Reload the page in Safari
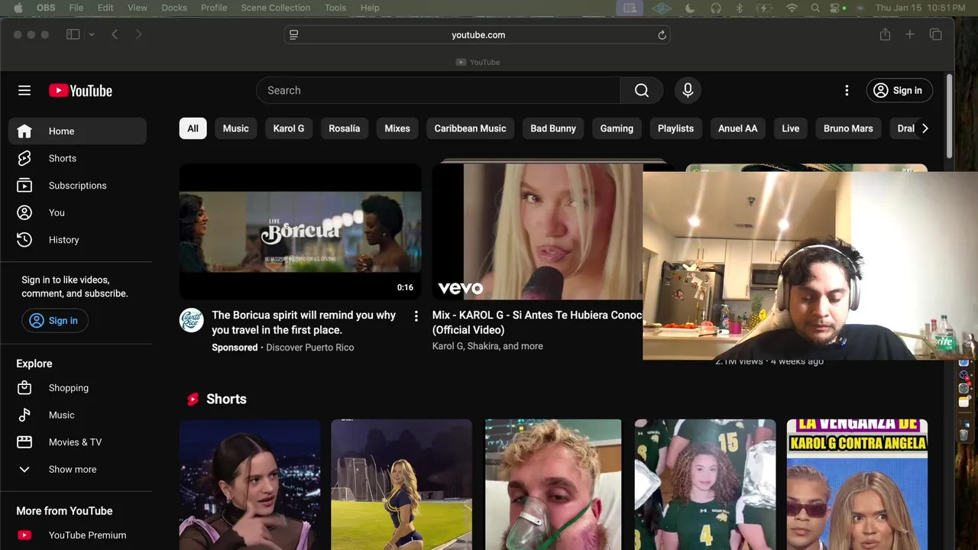978x550 pixels. [x=662, y=35]
